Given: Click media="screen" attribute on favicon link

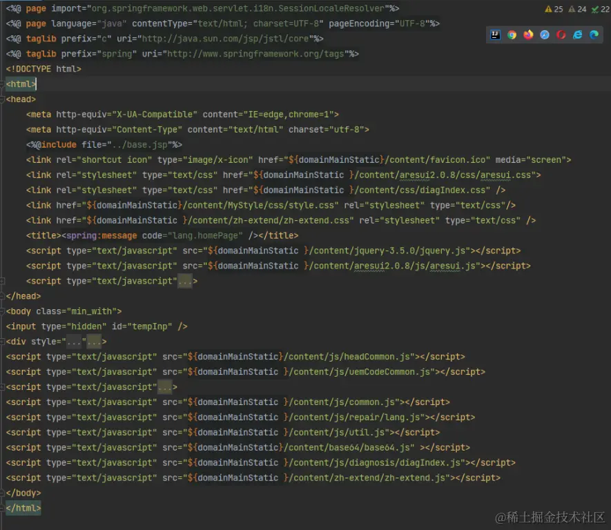Looking at the screenshot, I should tap(531, 159).
